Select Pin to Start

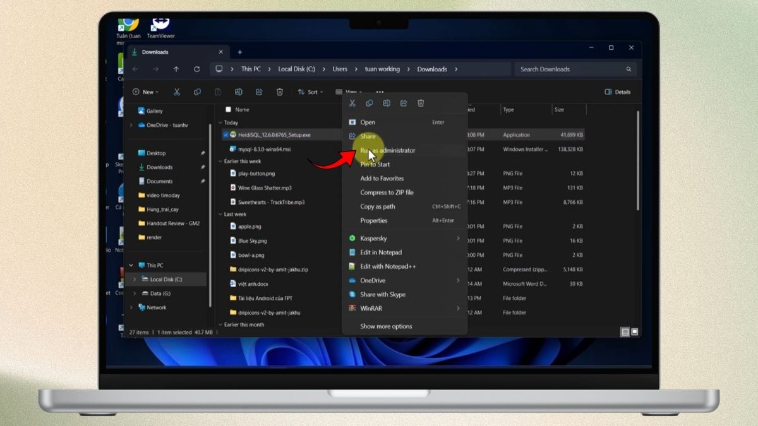[x=404, y=164]
